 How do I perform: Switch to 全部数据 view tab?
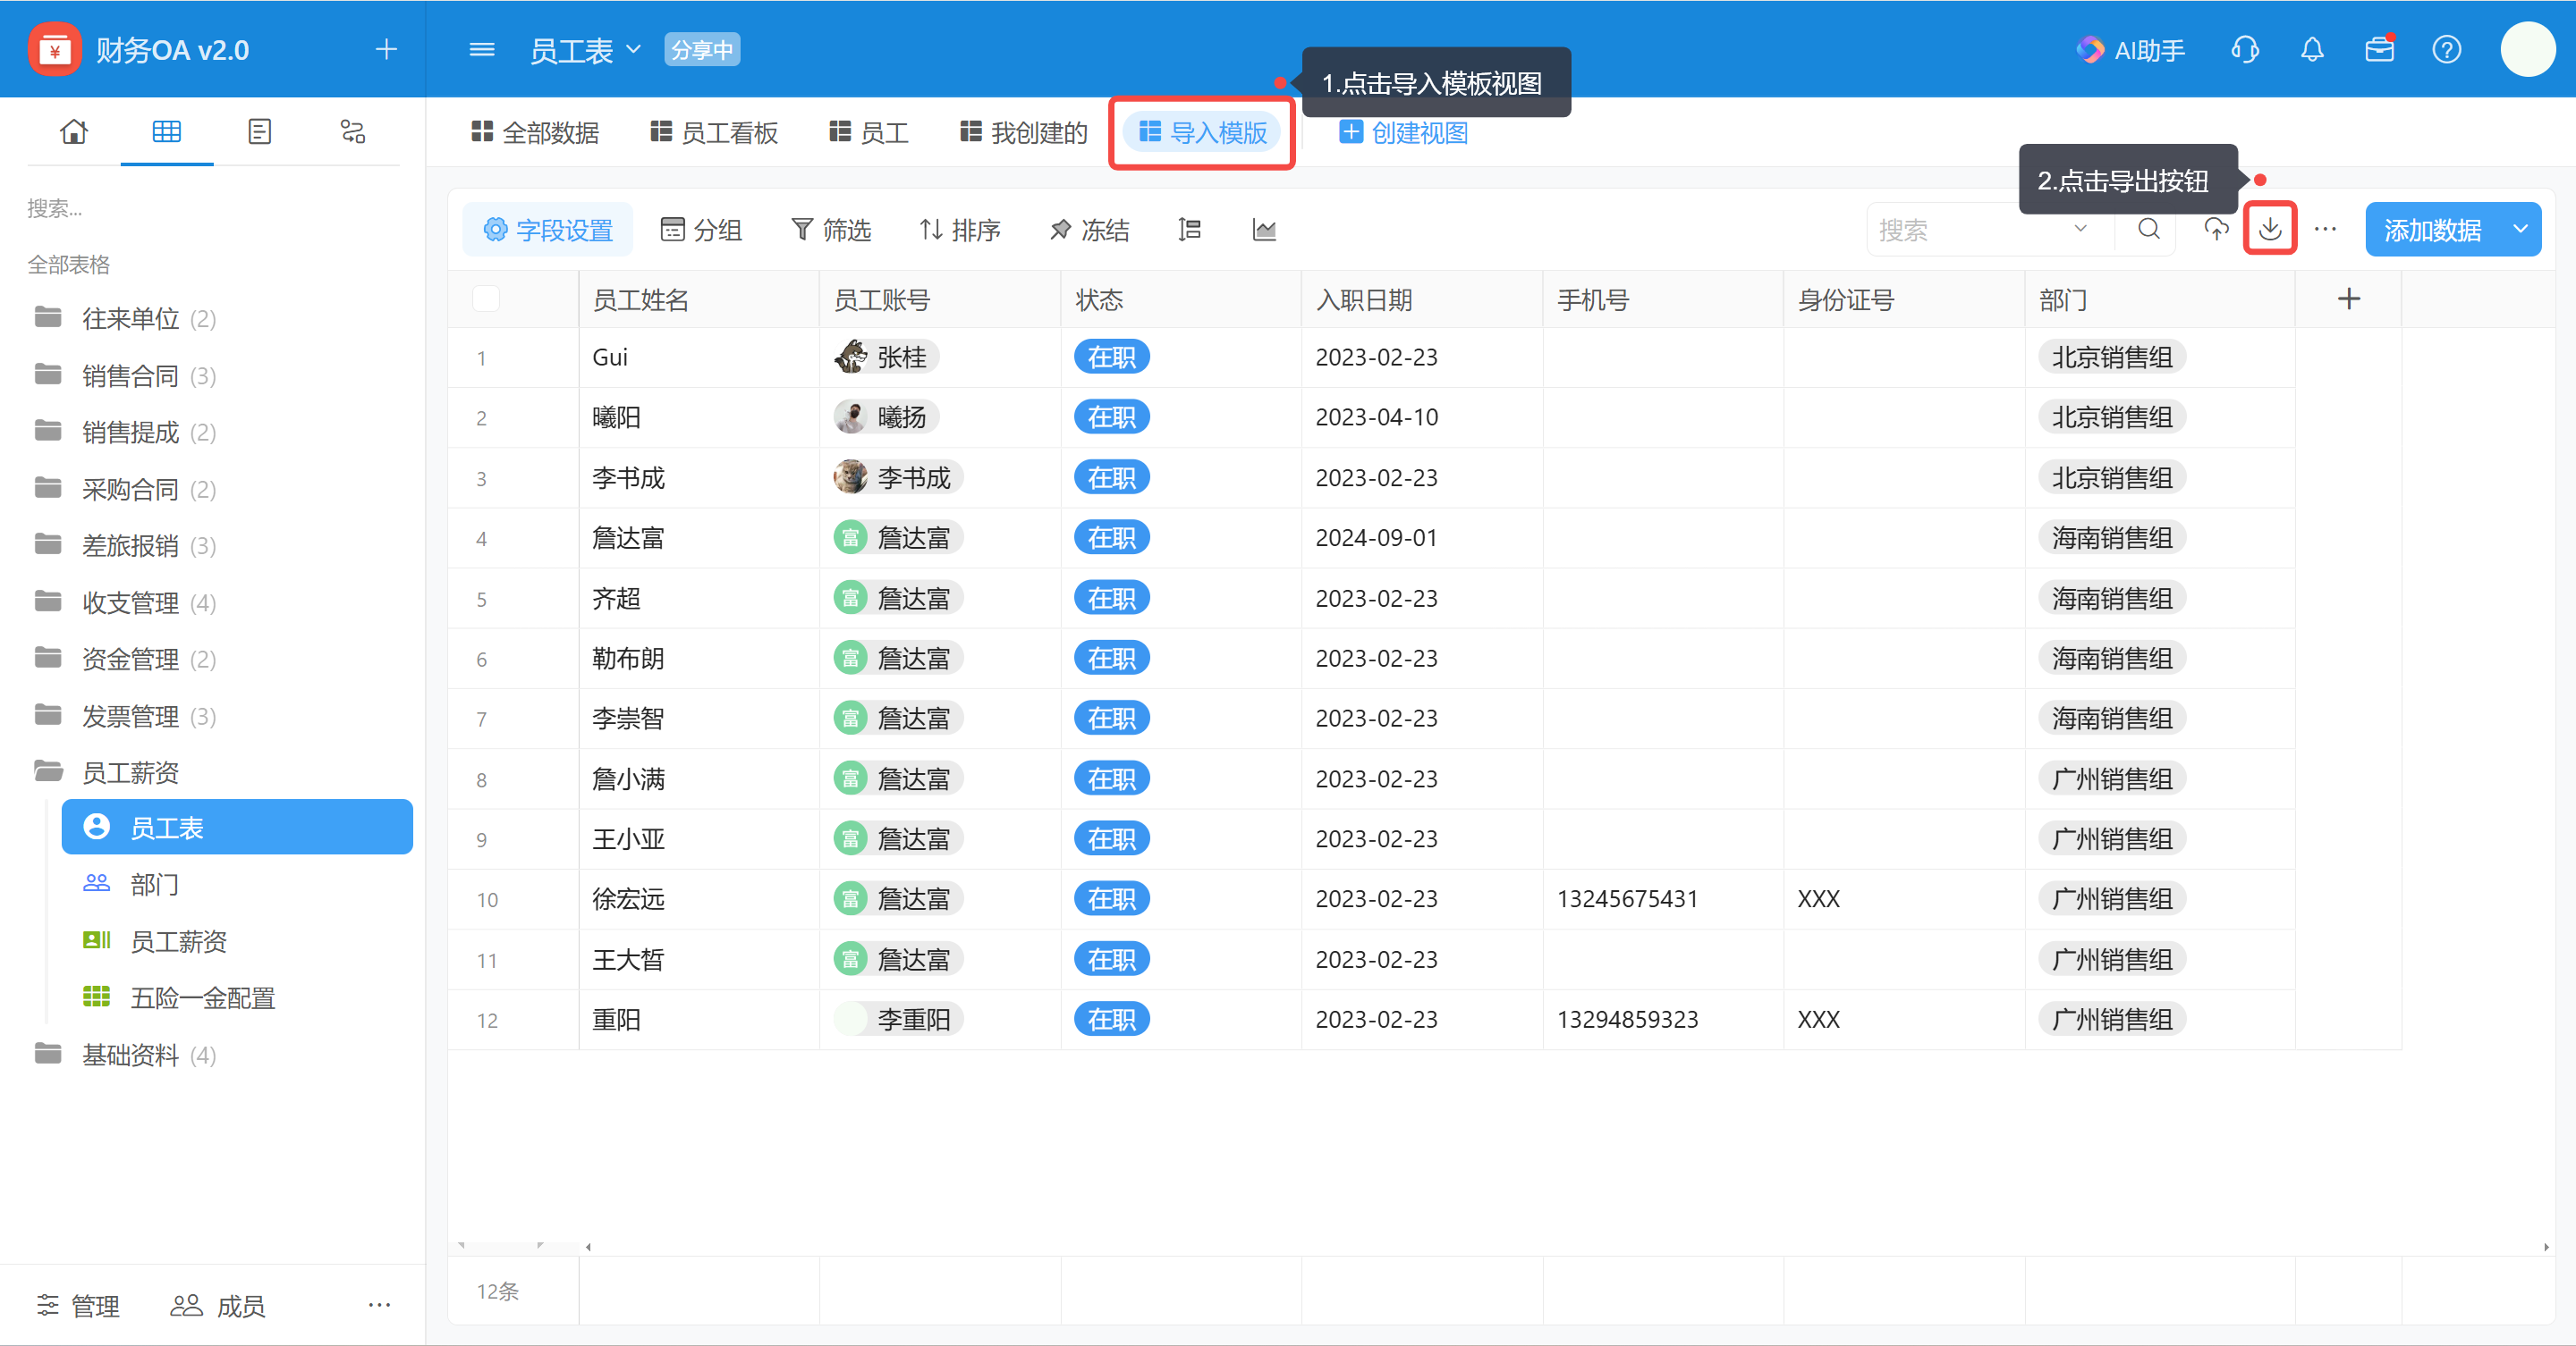[x=535, y=132]
